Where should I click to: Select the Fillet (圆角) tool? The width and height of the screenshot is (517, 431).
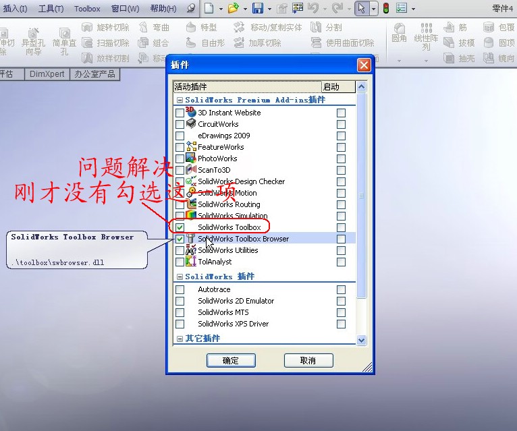(x=399, y=33)
